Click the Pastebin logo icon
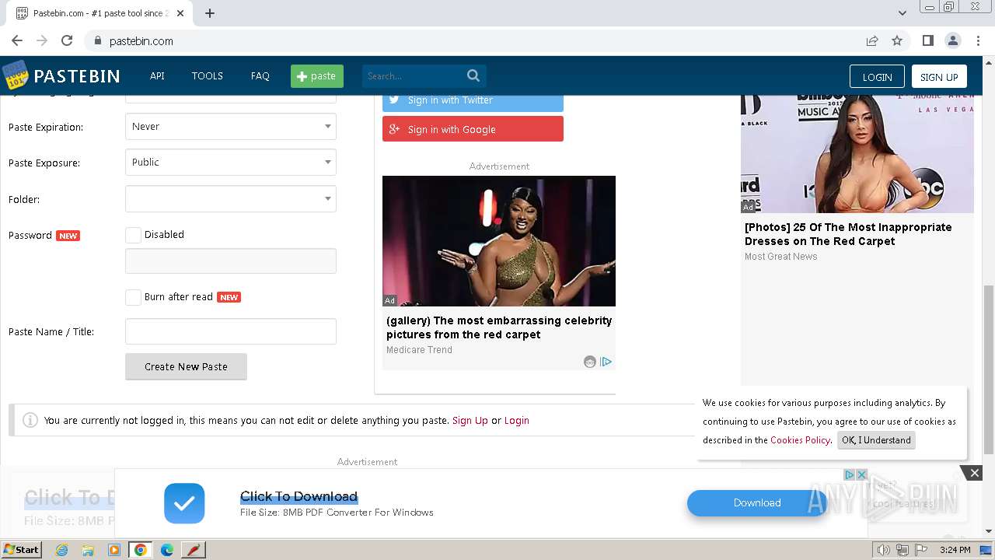Screen dimensions: 995x560 (x=15, y=75)
